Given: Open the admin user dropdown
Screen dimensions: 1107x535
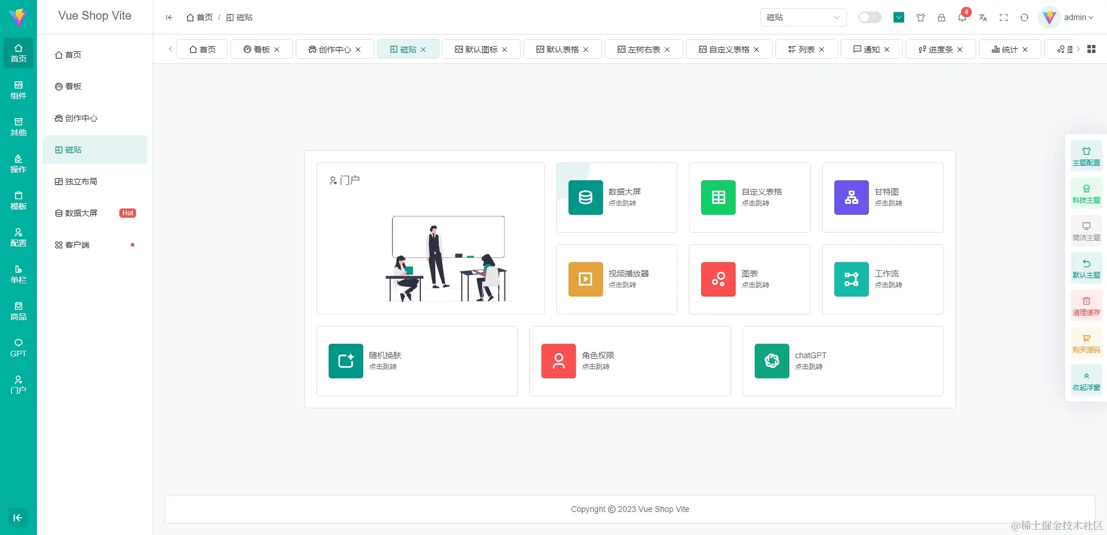Looking at the screenshot, I should click(1071, 17).
